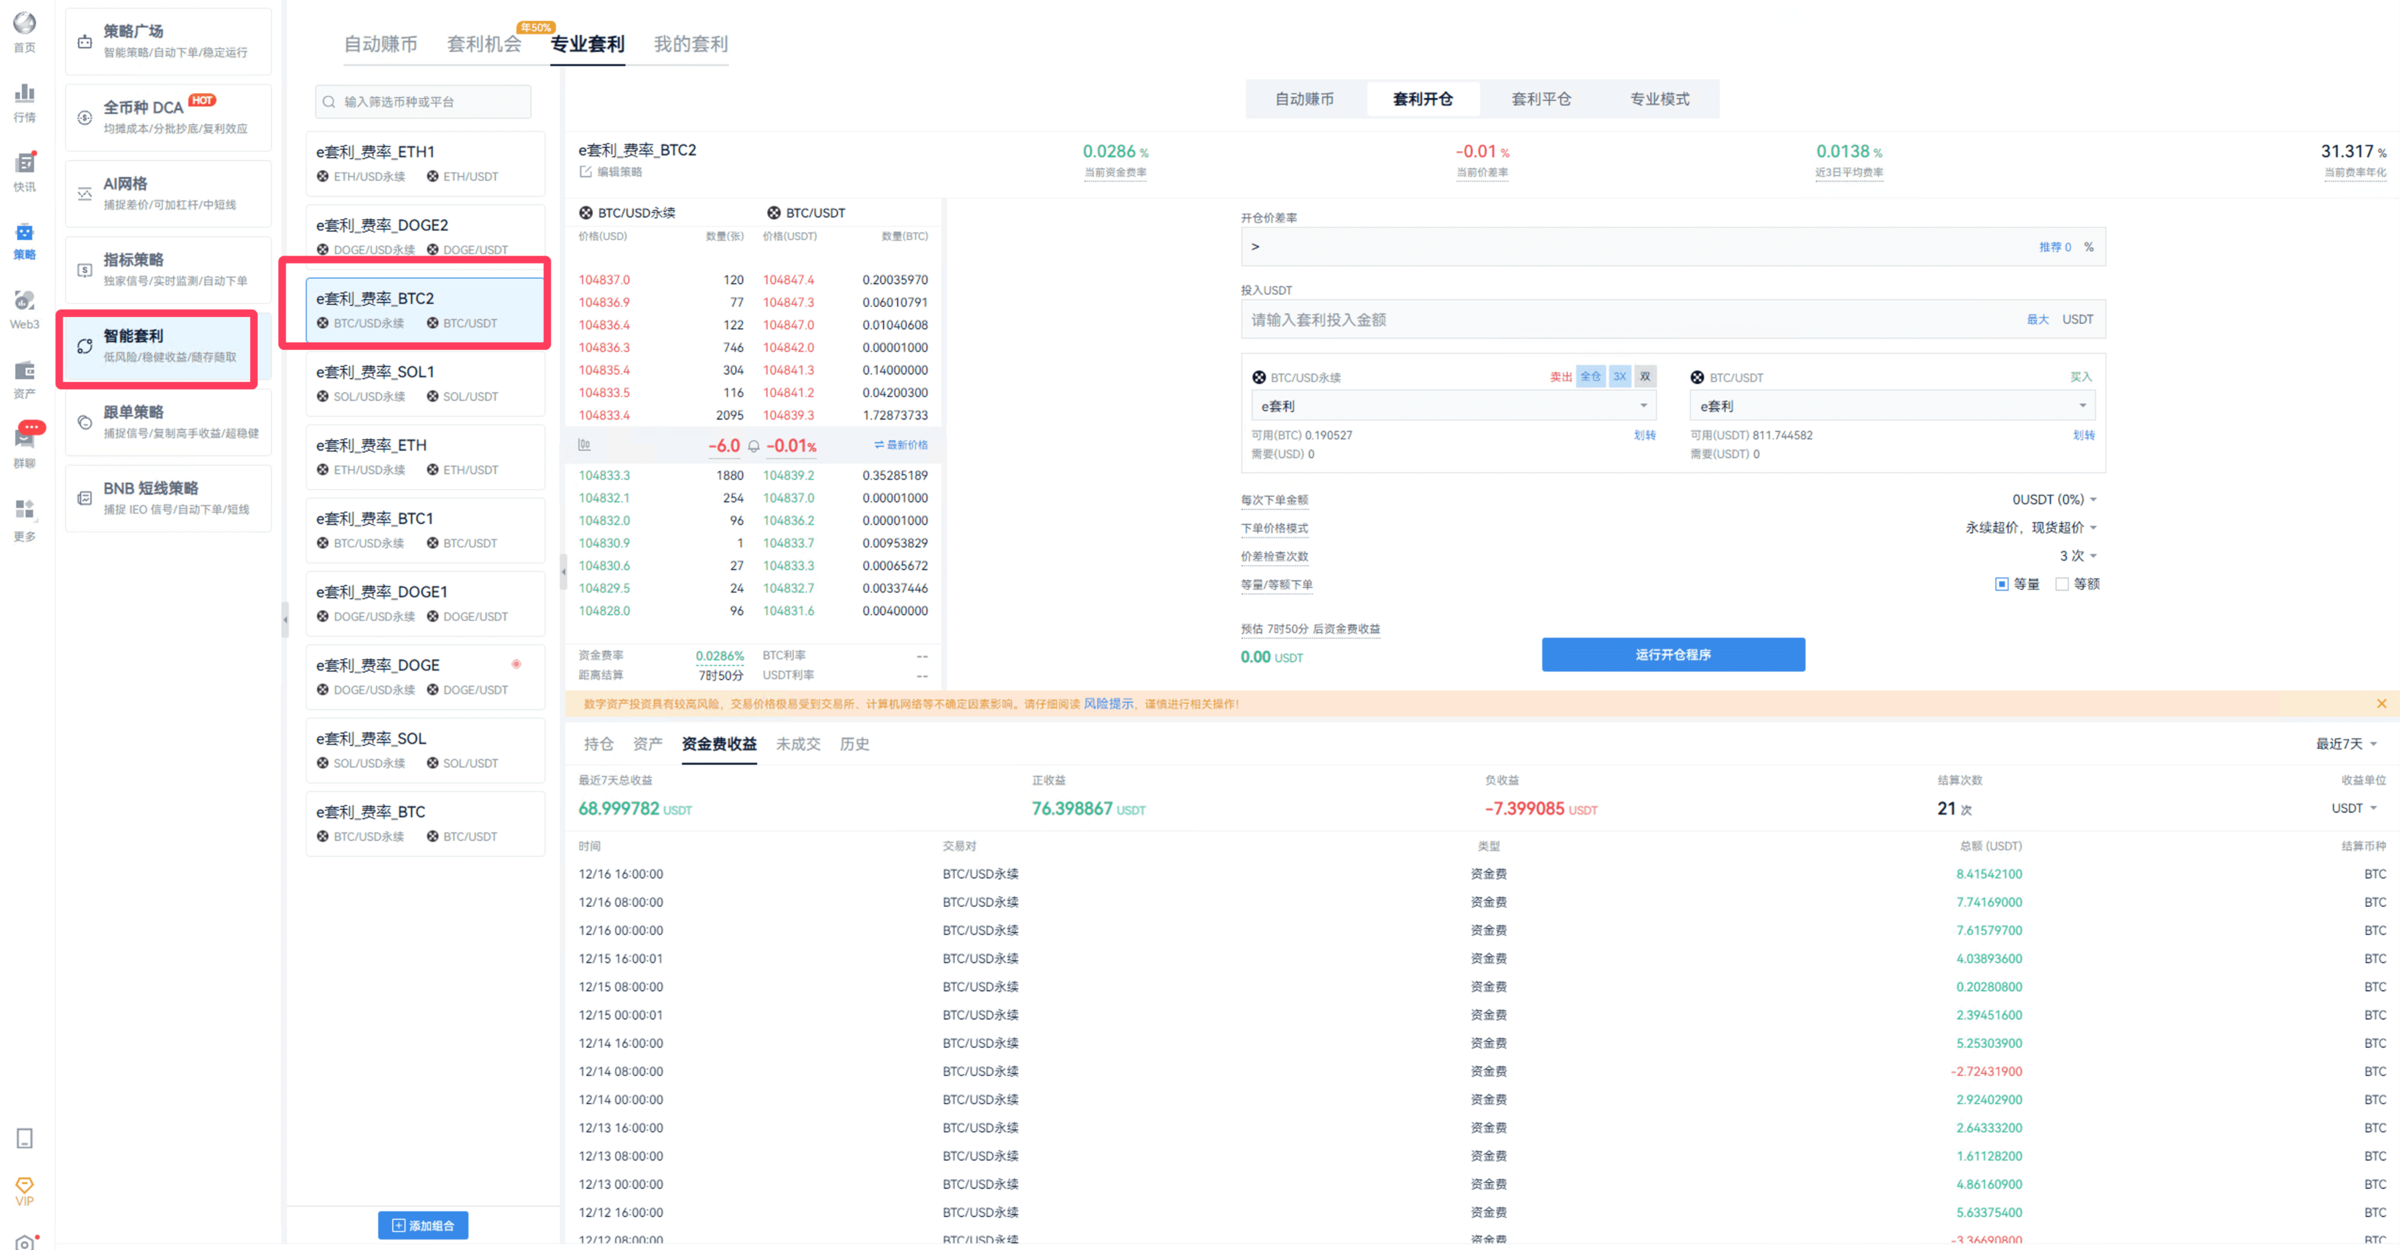
Task: Switch to the 持仓 positions tab
Action: [x=598, y=744]
